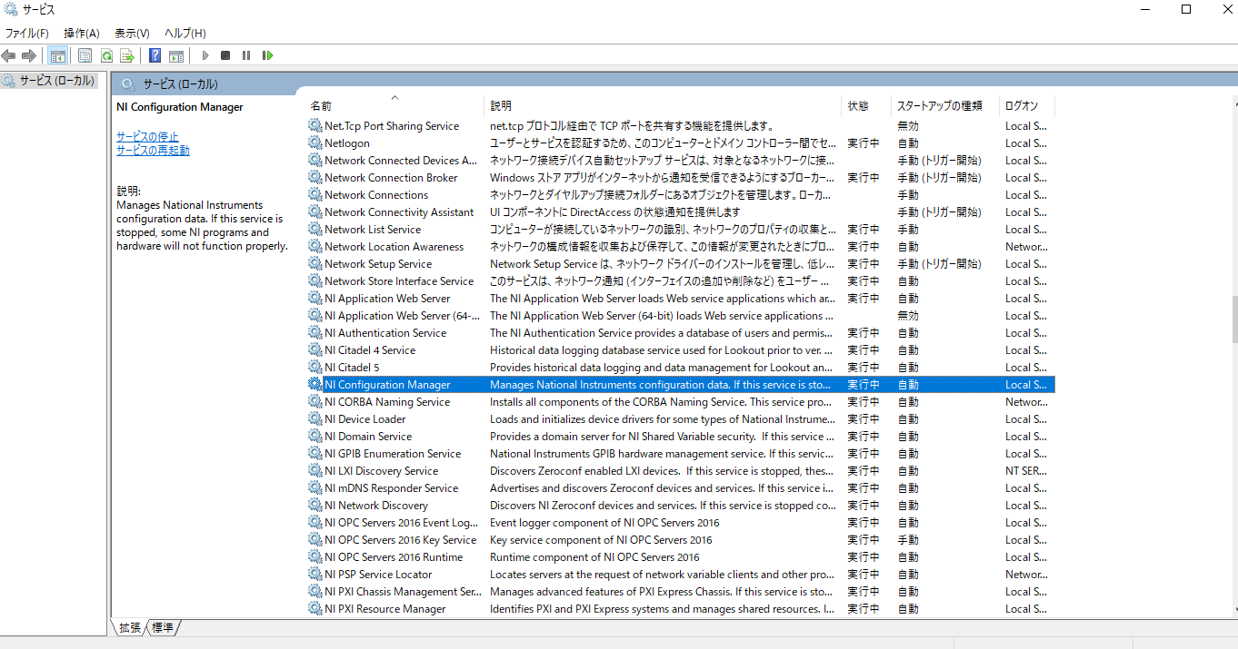1238x649 pixels.
Task: Click the gear icon of NI Network Discovery
Action: [x=315, y=505]
